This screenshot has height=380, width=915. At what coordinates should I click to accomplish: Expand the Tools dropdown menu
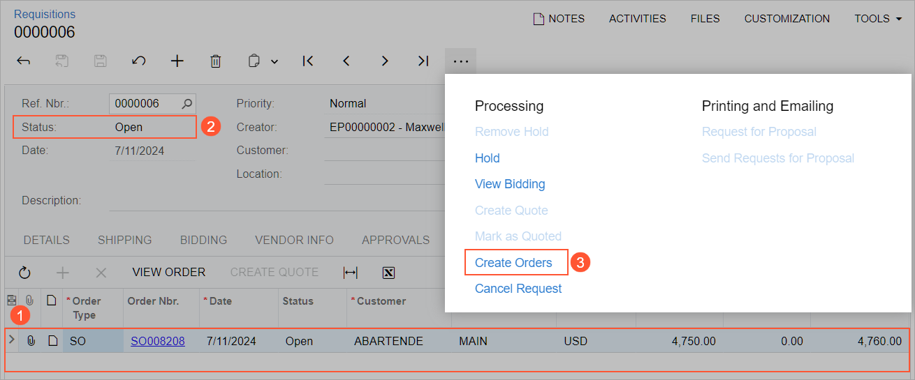(878, 19)
